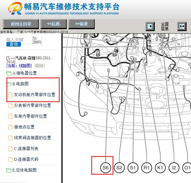Open 仪表板内零部件位置 page

32,105
